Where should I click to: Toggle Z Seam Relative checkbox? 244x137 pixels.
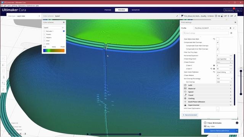(218, 75)
